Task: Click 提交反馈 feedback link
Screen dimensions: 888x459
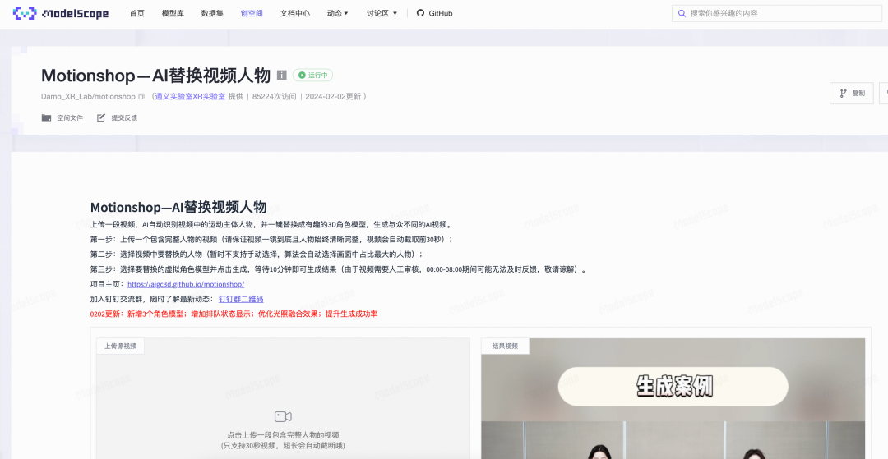Action: [118, 117]
